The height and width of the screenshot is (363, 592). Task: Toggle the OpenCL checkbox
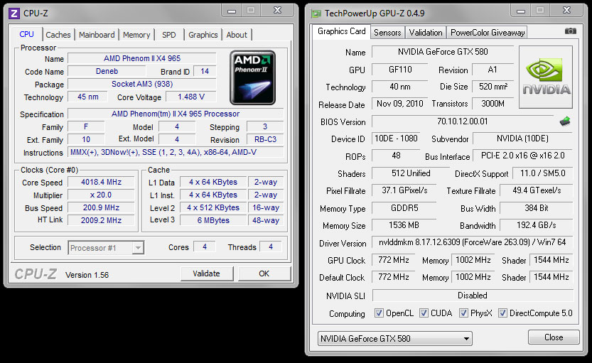coord(379,313)
